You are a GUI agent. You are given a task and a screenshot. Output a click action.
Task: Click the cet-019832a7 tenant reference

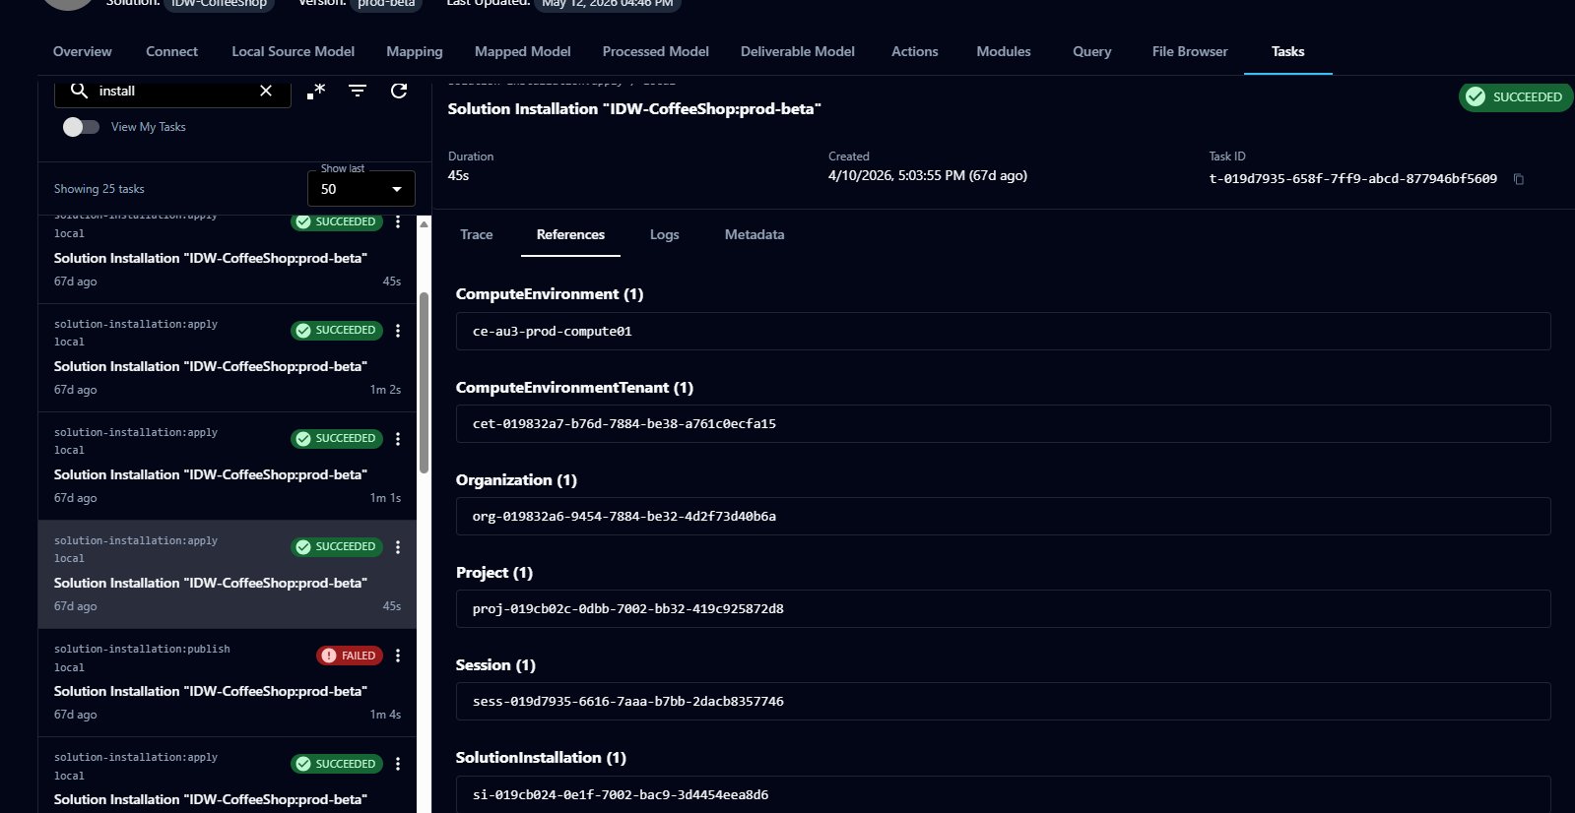[1003, 424]
